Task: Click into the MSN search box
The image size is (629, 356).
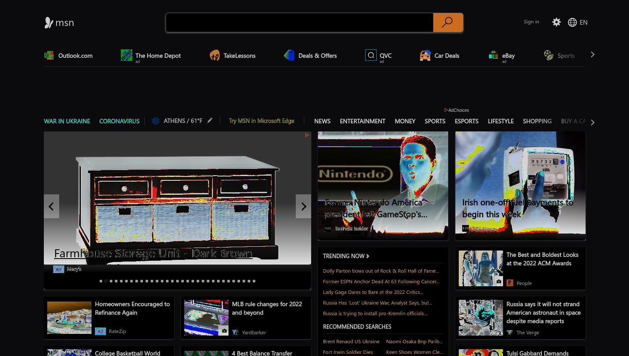Action: tap(300, 23)
